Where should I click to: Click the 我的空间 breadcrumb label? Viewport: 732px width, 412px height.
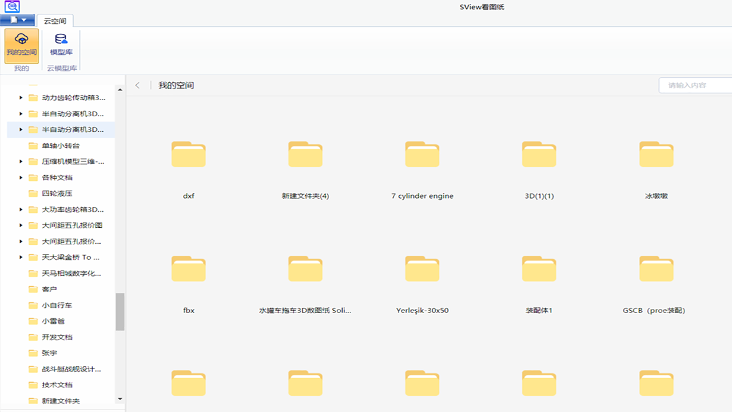pos(176,85)
